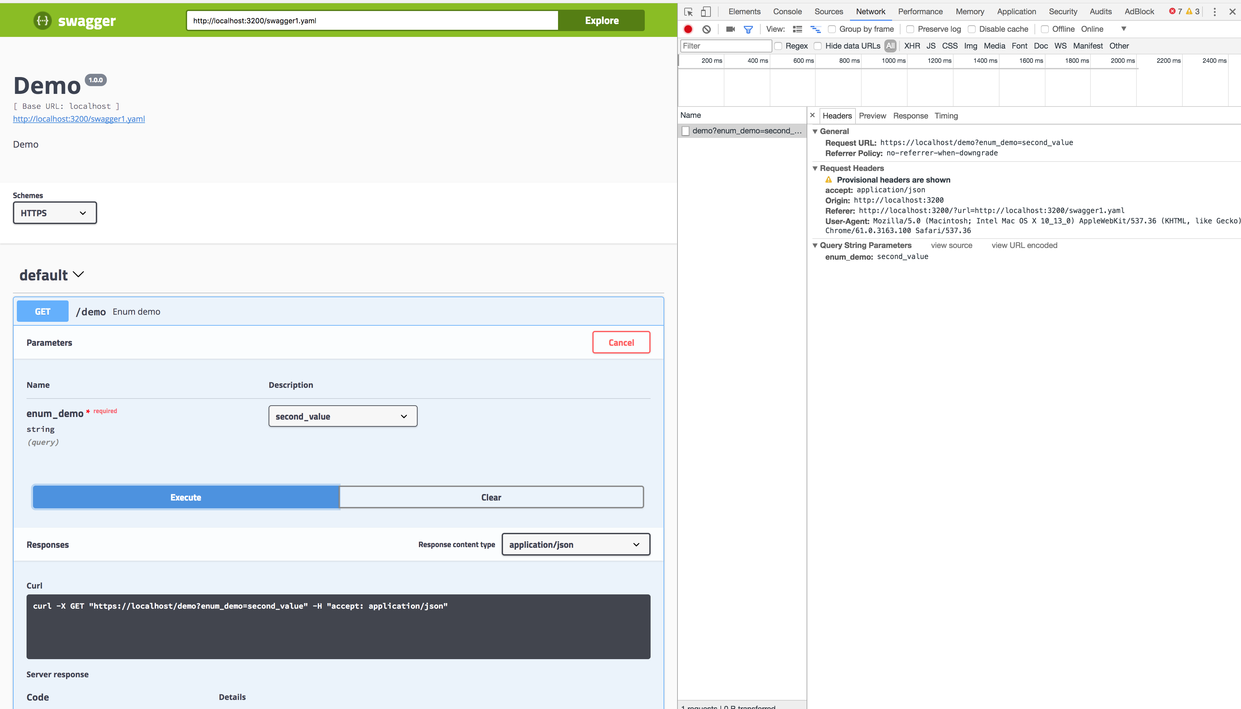Open the second_value enum dropdown
The image size is (1241, 709).
(342, 416)
